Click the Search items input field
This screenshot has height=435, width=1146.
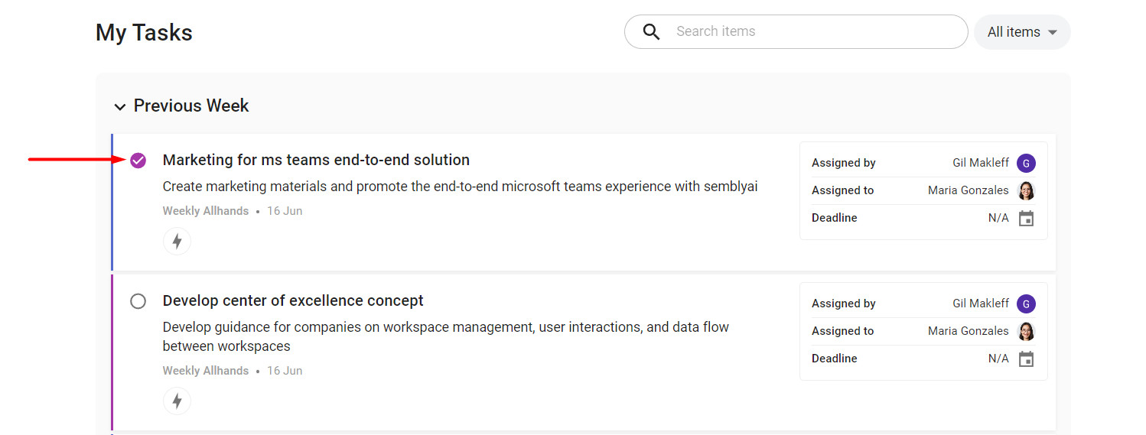click(x=796, y=32)
